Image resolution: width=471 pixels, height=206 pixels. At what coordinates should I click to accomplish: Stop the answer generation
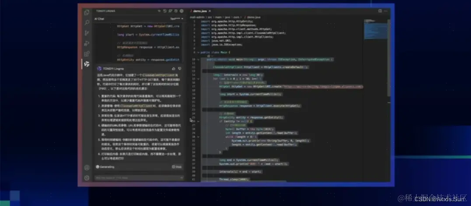177,167
